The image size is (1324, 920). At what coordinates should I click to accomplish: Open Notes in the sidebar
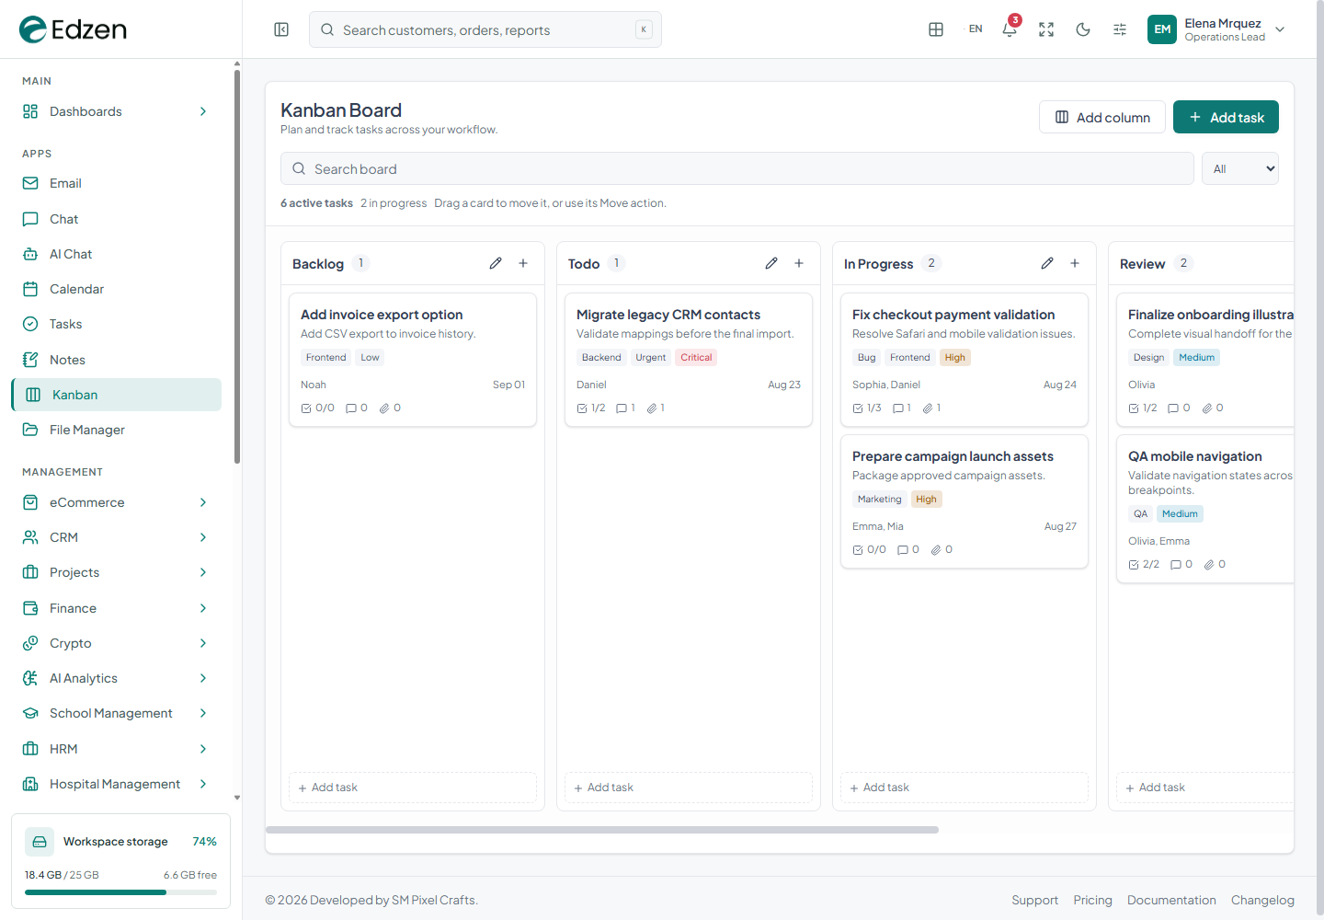coord(116,360)
